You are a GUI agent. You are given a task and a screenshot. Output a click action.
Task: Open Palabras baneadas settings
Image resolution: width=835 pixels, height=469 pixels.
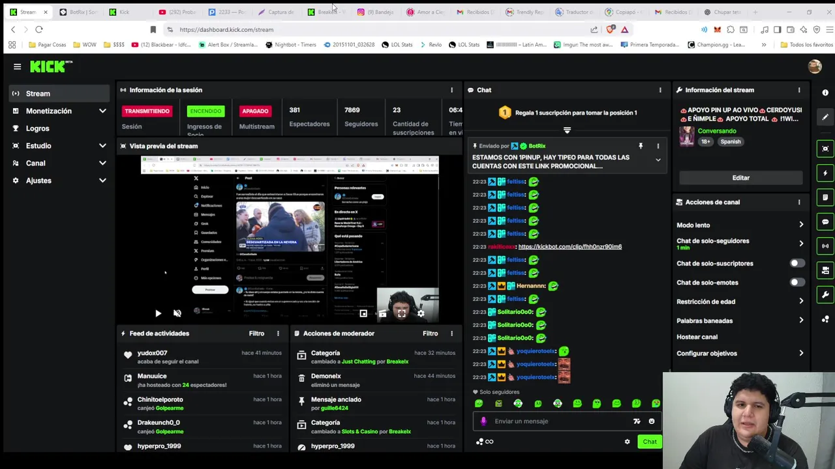tap(740, 320)
